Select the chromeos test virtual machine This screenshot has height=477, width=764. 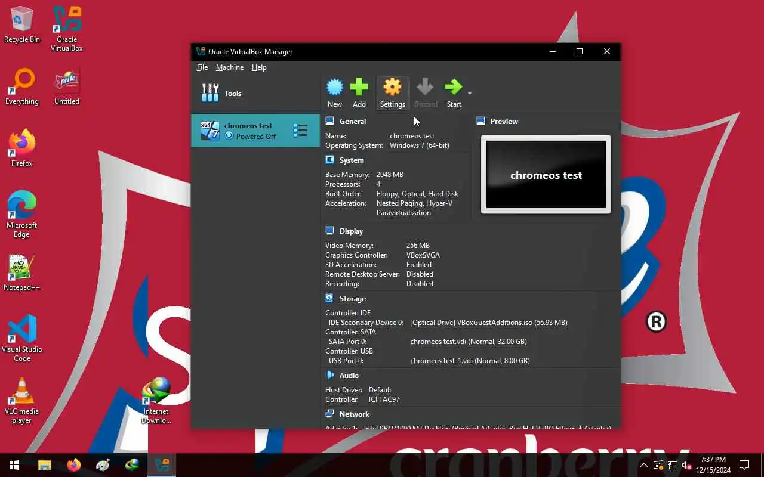point(255,131)
